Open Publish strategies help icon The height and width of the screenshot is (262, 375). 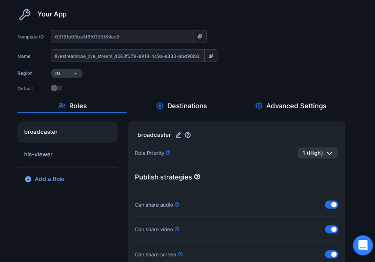click(x=197, y=177)
